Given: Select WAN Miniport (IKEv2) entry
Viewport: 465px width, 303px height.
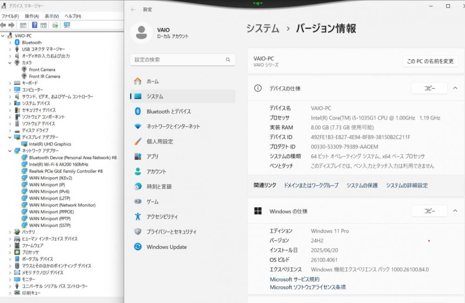Looking at the screenshot, I should 50,178.
